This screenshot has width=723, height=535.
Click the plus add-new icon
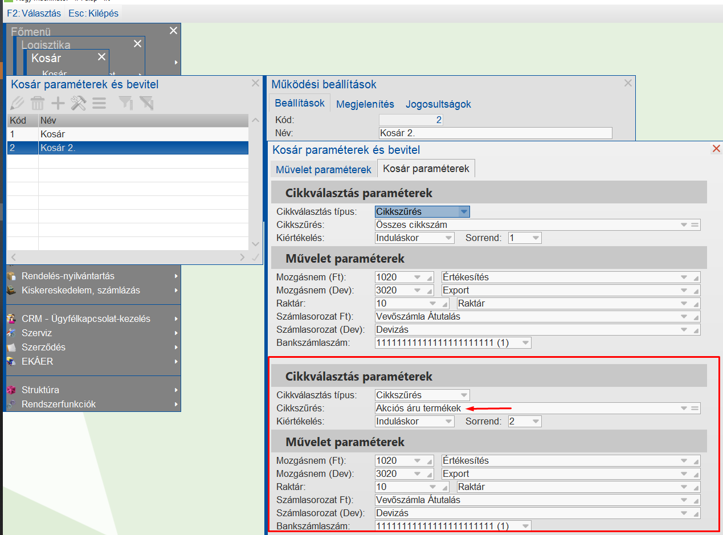[58, 103]
